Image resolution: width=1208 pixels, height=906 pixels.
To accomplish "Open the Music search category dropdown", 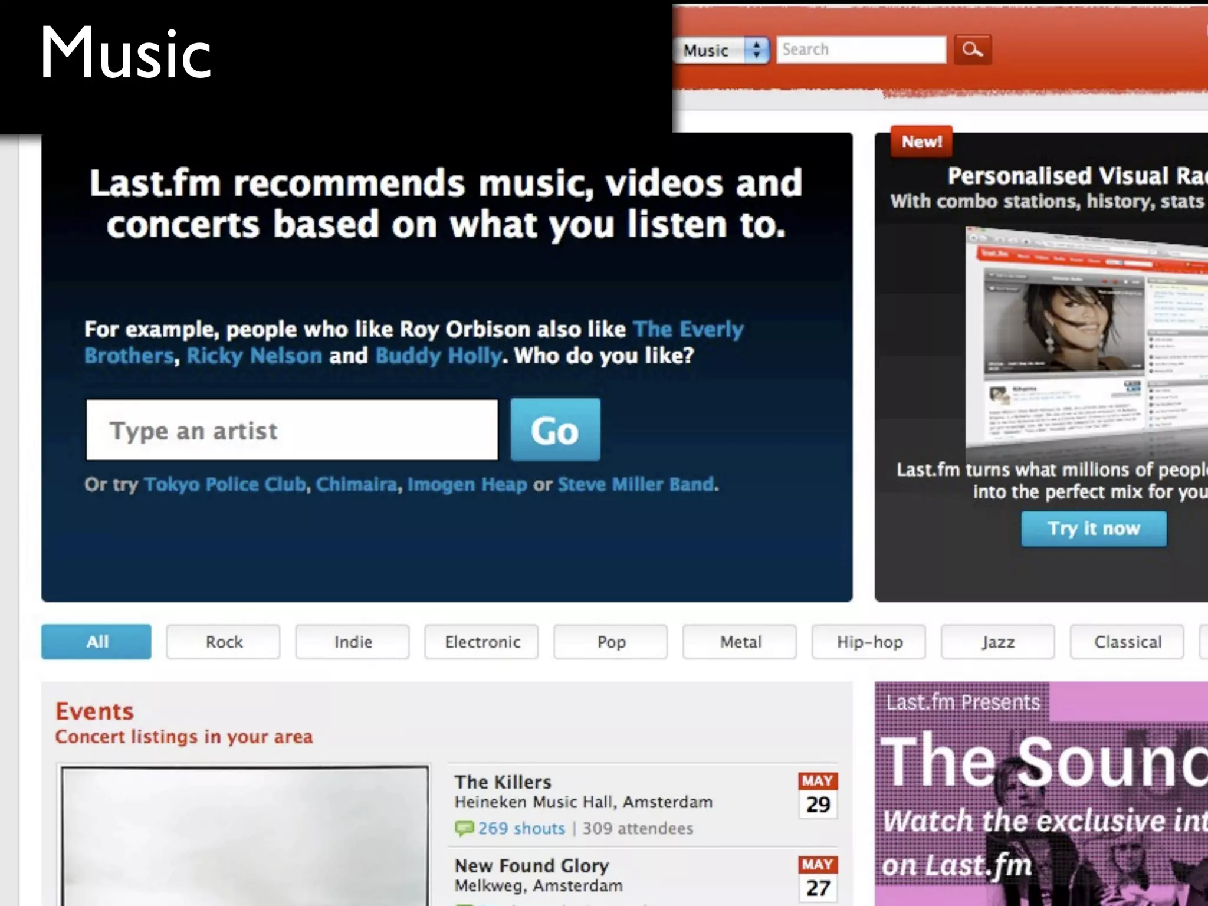I will [x=723, y=50].
